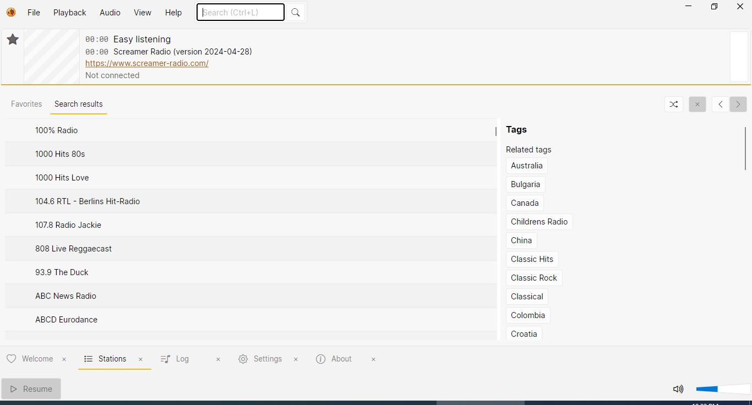The image size is (752, 405).
Task: Click the Canada tag
Action: [525, 203]
